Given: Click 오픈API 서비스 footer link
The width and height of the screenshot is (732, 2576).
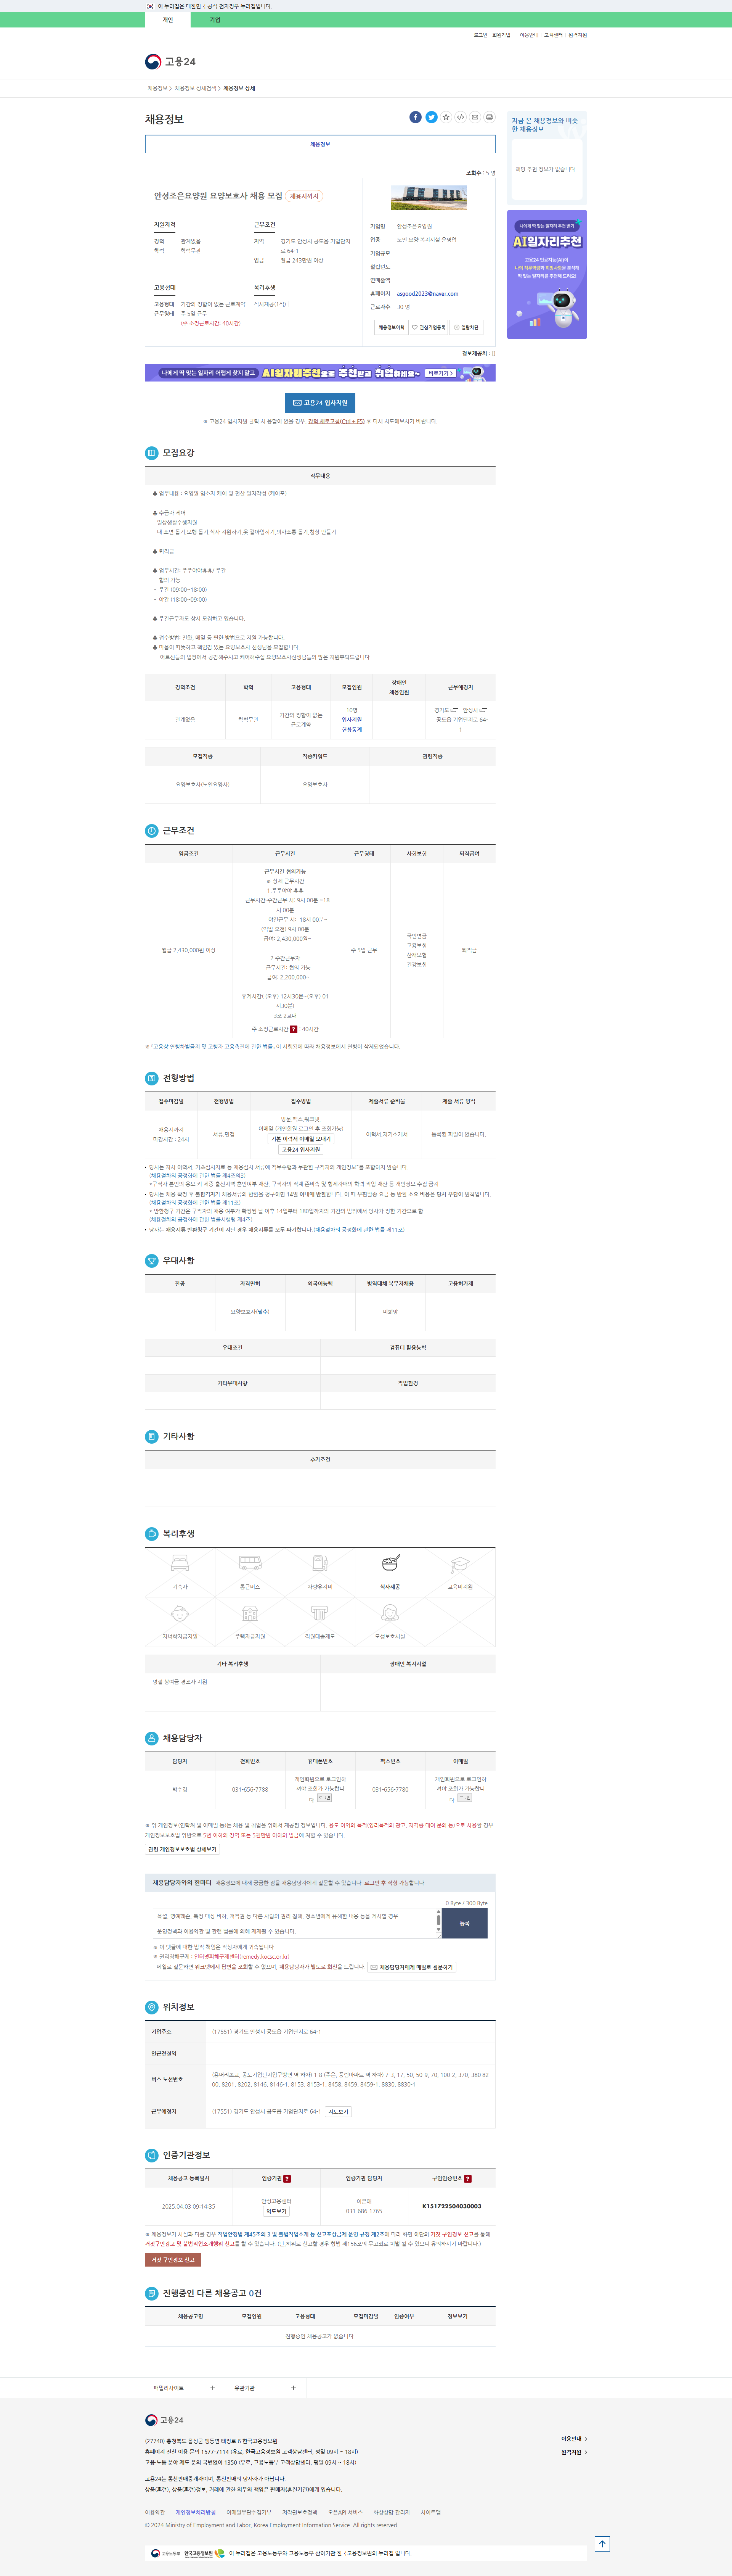Looking at the screenshot, I should [345, 2512].
